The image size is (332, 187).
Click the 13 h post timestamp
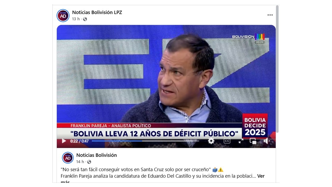tap(76, 19)
